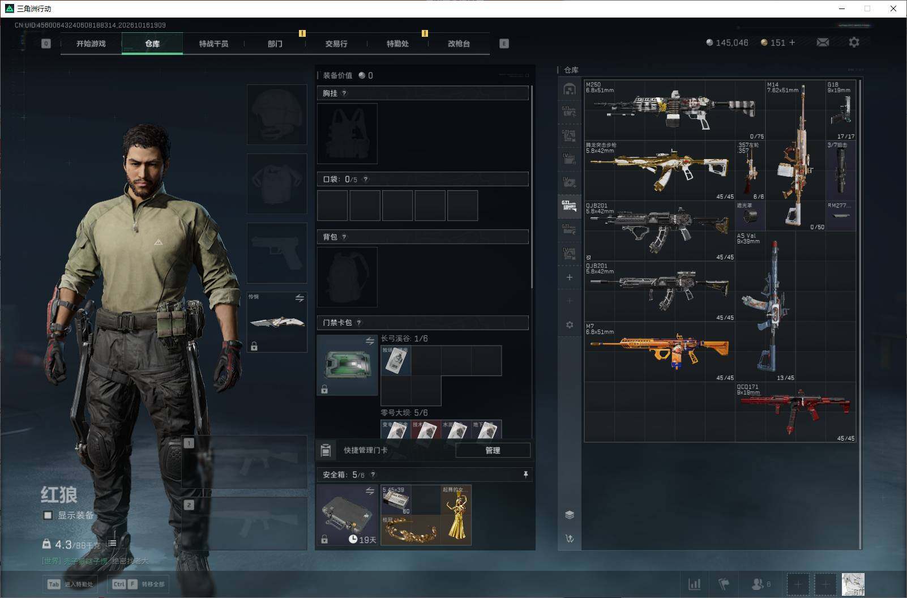Open the settings gear in the top bar
Viewport: 907px width, 598px height.
pyautogui.click(x=854, y=42)
